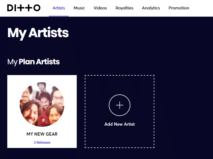The width and height of the screenshot is (213, 159).
Task: Click the dashed border of the new artist box
Action: (x=85, y=111)
